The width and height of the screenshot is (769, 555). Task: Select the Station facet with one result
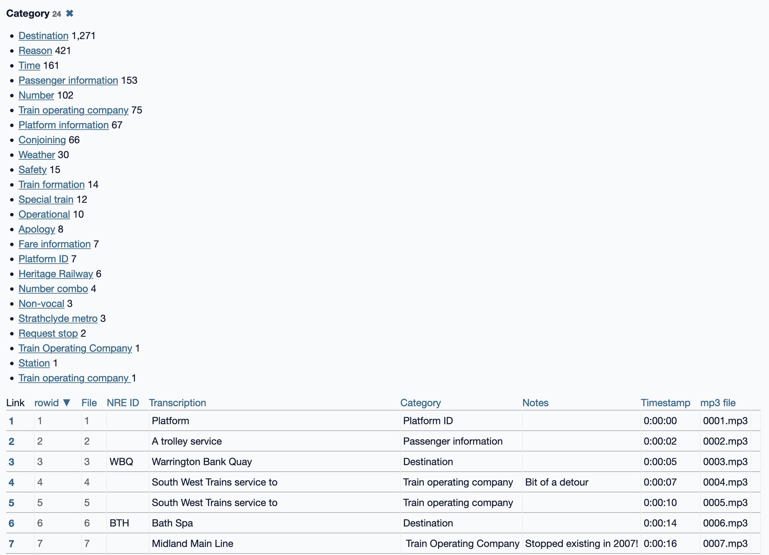point(34,363)
